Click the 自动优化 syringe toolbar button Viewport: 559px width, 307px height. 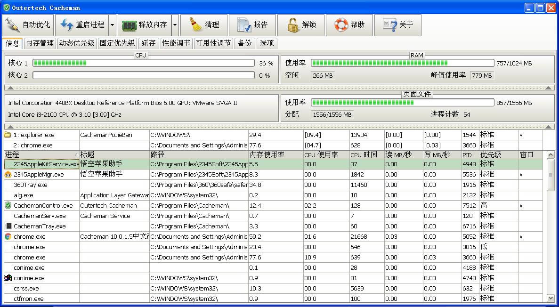pyautogui.click(x=28, y=25)
